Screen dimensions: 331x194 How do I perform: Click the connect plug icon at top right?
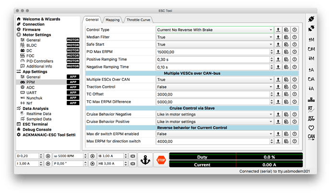click(311, 19)
